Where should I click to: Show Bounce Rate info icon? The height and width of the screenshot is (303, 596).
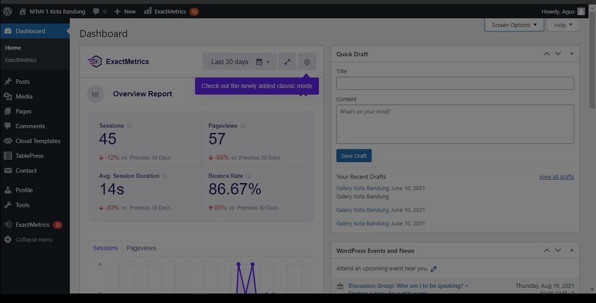[x=249, y=176]
